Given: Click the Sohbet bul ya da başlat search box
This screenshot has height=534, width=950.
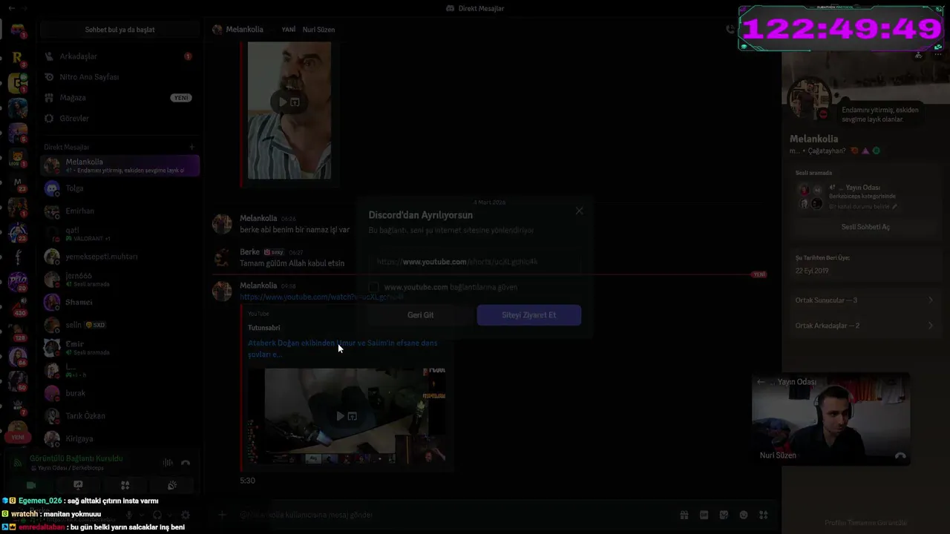Looking at the screenshot, I should pyautogui.click(x=119, y=30).
